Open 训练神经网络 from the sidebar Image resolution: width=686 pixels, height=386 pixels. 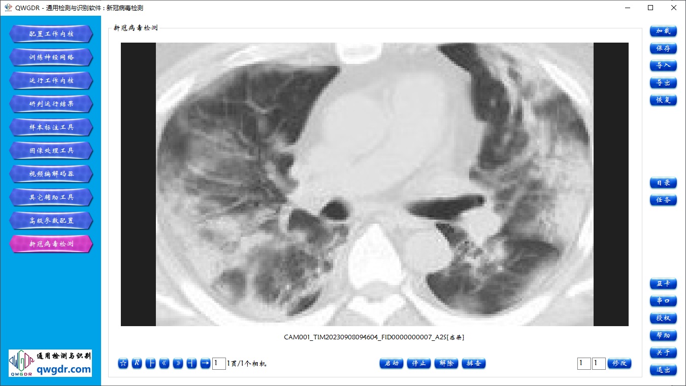pyautogui.click(x=51, y=57)
